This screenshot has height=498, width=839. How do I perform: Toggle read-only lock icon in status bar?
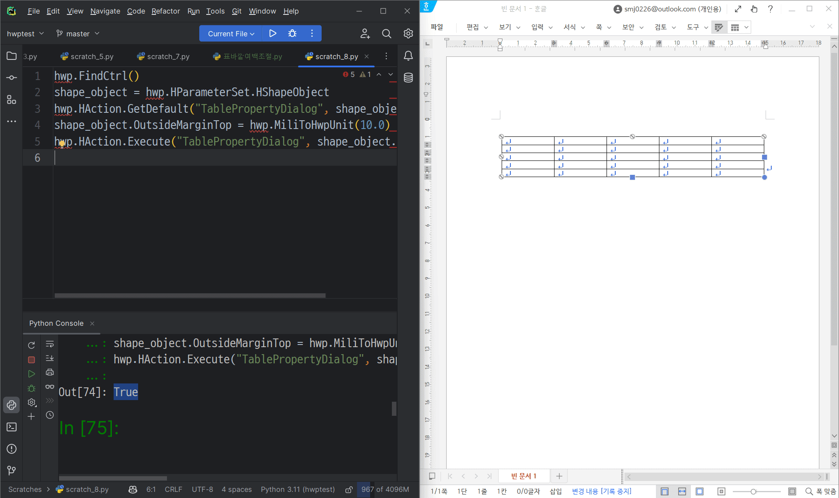[349, 490]
